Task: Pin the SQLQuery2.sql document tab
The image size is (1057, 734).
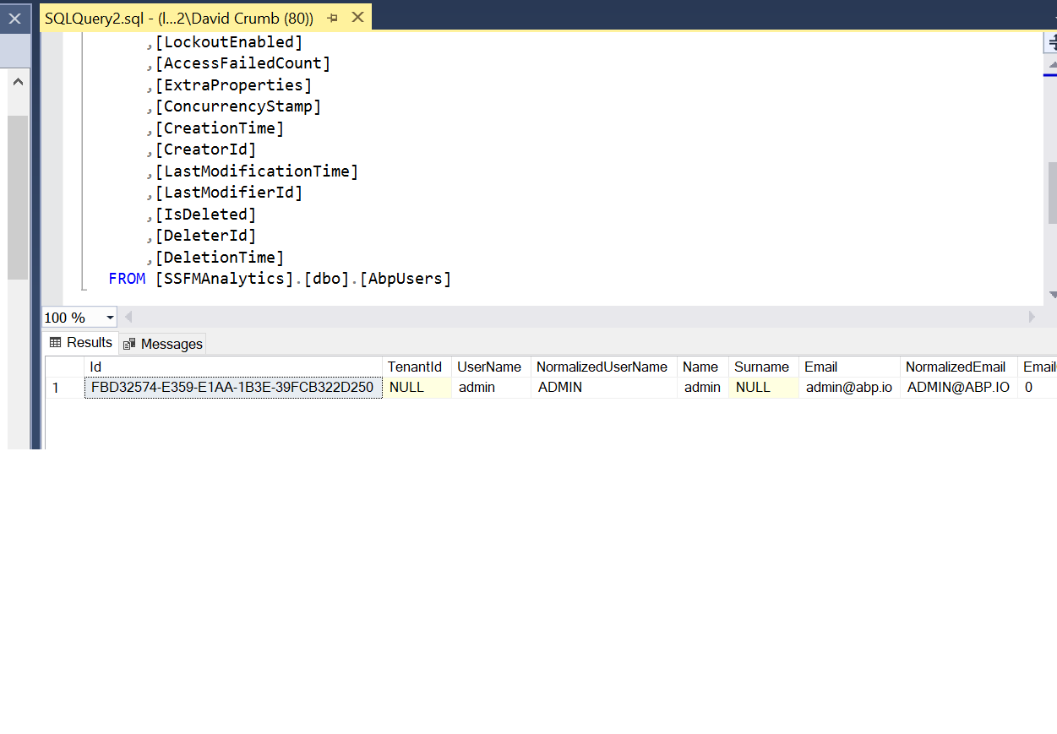Action: point(333,18)
